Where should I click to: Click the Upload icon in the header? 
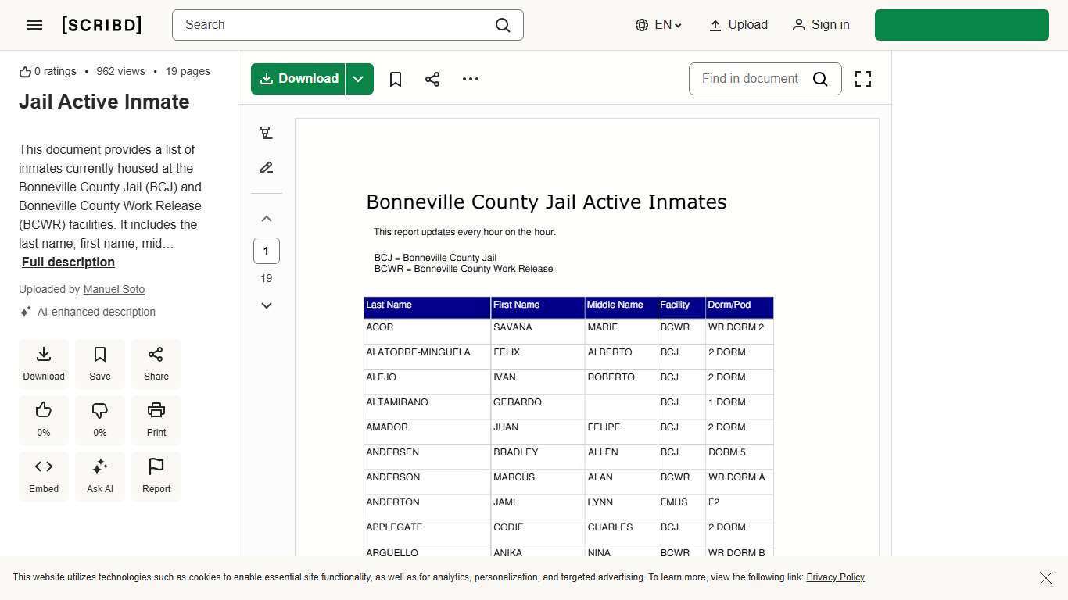tap(715, 25)
